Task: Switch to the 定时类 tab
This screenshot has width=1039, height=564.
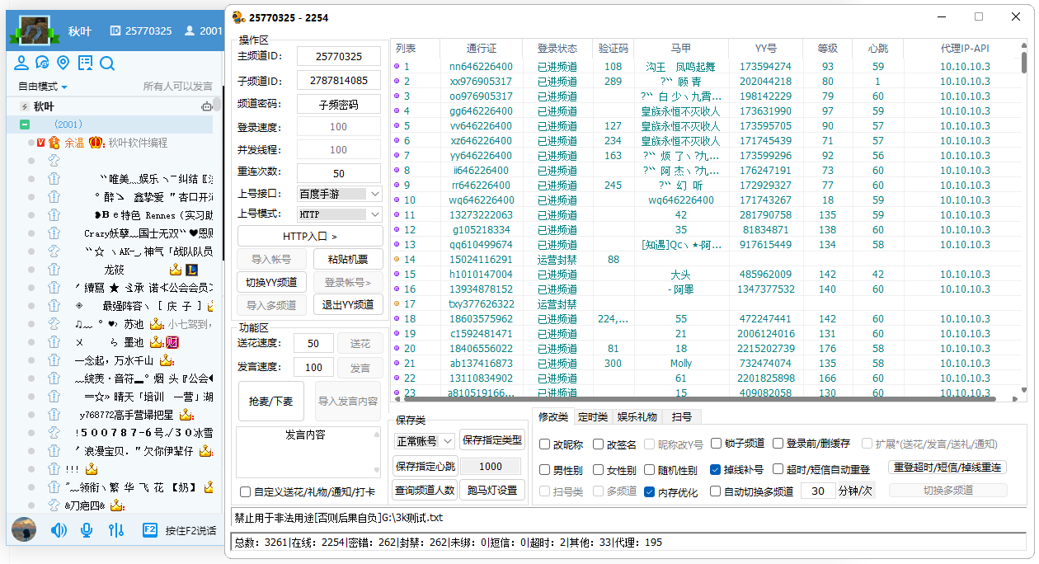Action: [x=592, y=417]
